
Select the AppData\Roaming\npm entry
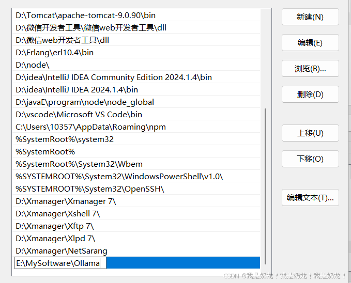coord(136,127)
